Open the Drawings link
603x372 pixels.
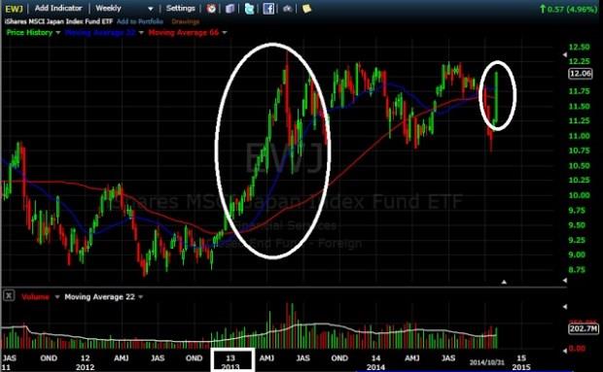click(186, 21)
